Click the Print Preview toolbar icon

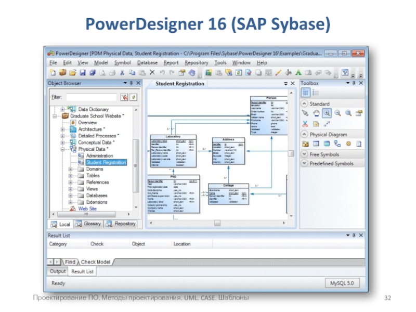click(x=102, y=72)
